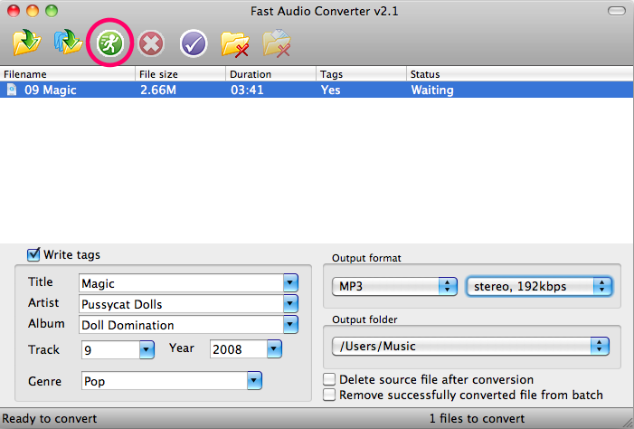Click the toolbar toggle pill in title bar
Viewport: 634px width, 429px height.
click(x=617, y=11)
